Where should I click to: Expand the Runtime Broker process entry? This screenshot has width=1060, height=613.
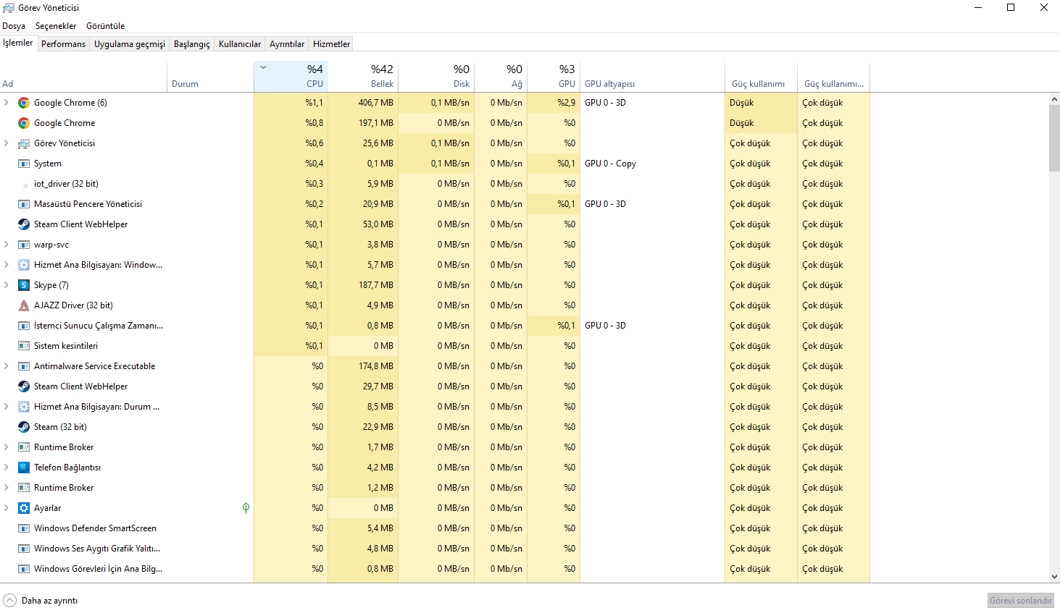tap(7, 447)
